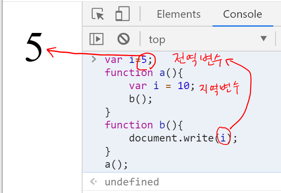This screenshot has width=281, height=193.
Task: Click the 'a();' call line
Action: tap(116, 164)
